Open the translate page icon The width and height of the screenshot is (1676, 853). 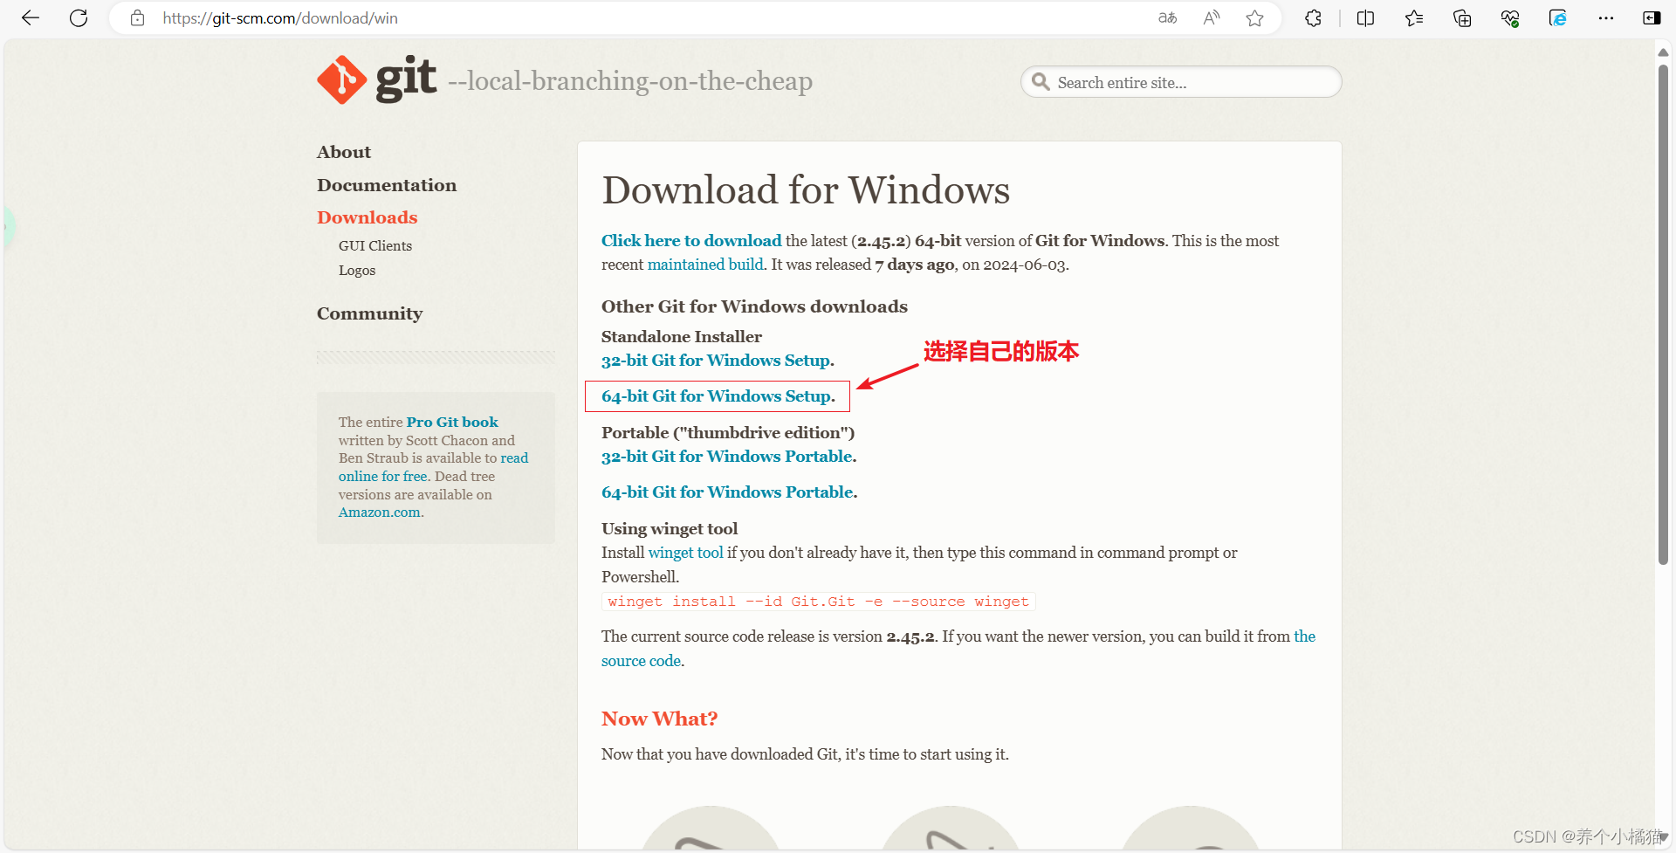tap(1167, 17)
